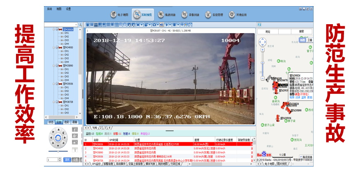Uncheck the 甘M30826 vehicle checkbox

(x=57, y=30)
